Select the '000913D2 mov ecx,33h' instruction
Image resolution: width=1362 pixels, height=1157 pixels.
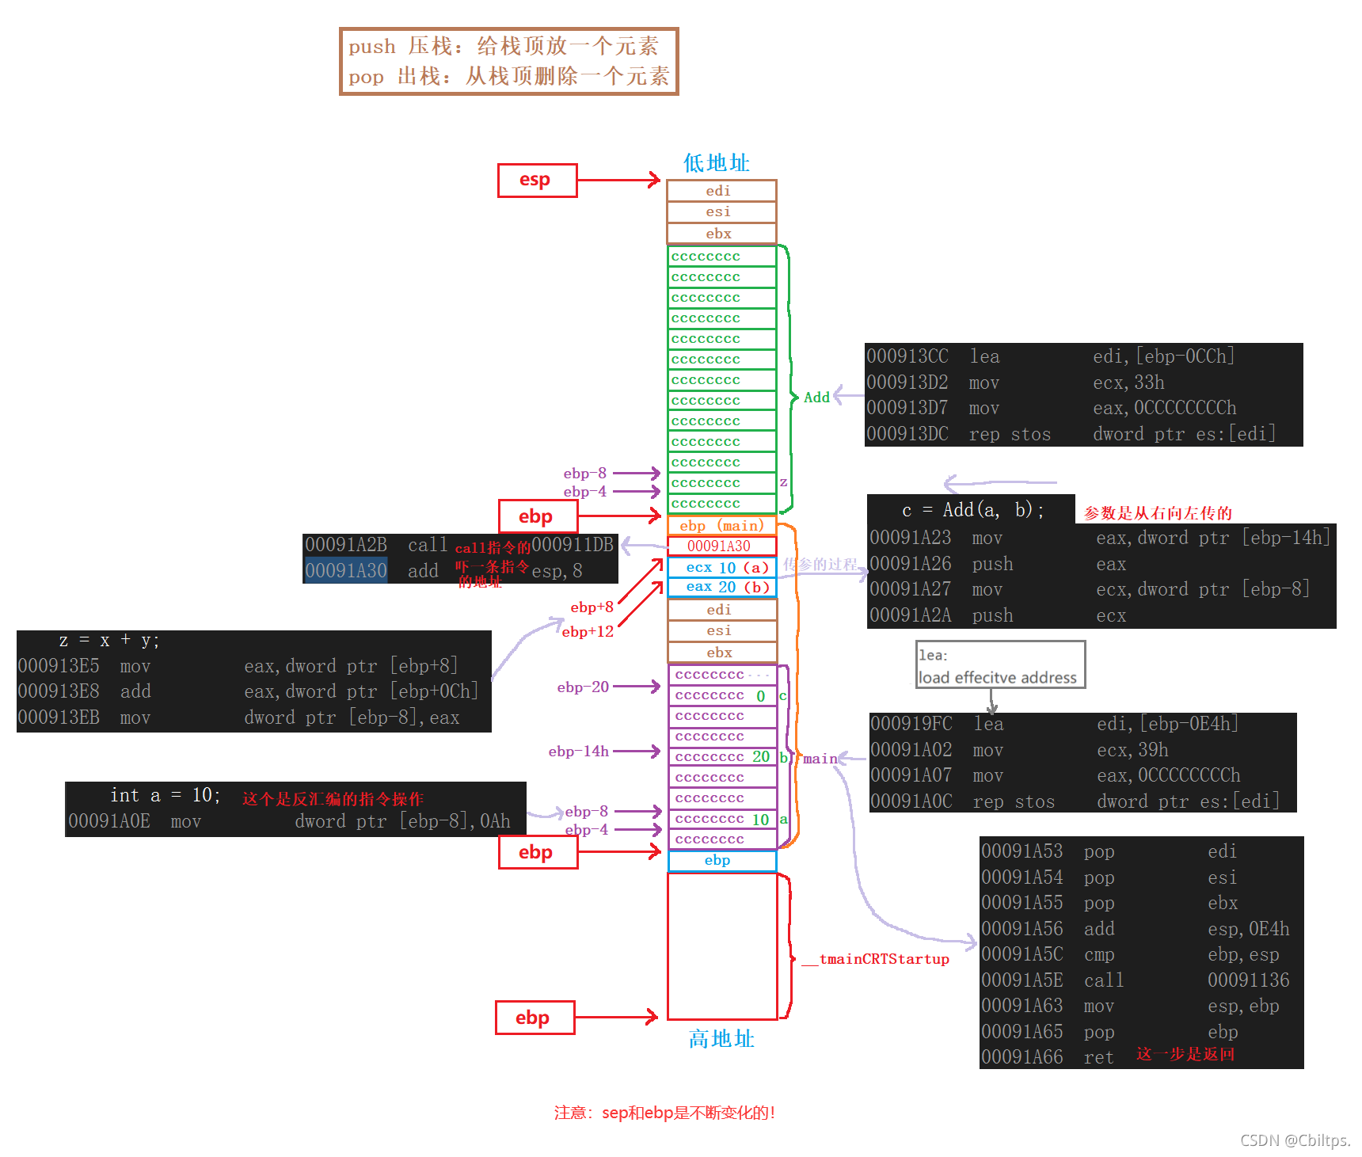[1015, 382]
